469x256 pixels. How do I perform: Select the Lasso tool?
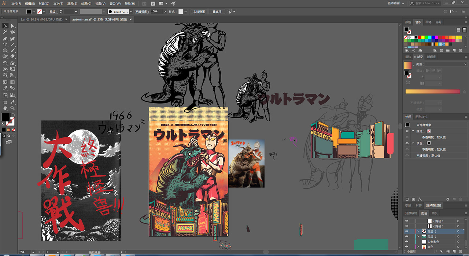point(12,32)
